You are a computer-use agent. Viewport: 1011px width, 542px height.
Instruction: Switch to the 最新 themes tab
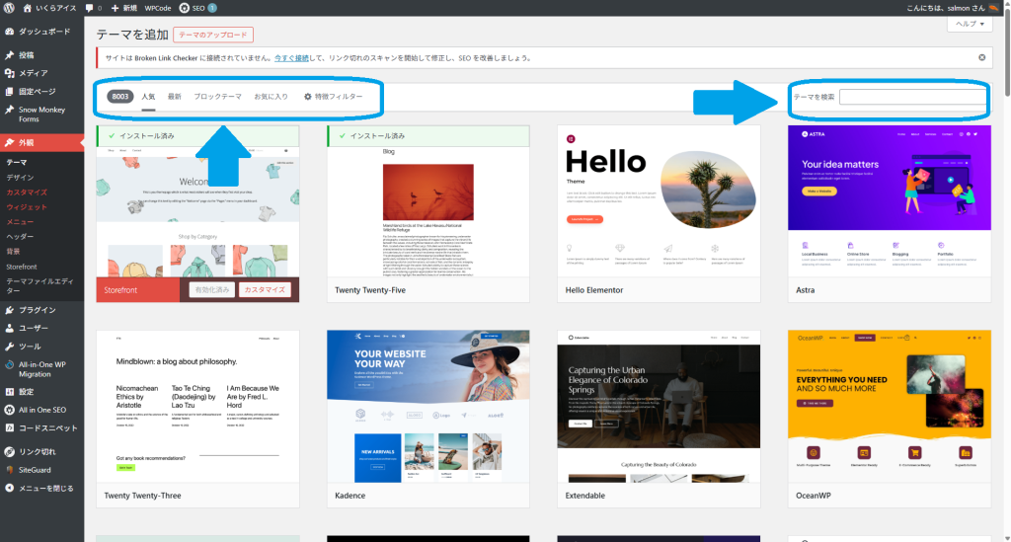point(174,97)
